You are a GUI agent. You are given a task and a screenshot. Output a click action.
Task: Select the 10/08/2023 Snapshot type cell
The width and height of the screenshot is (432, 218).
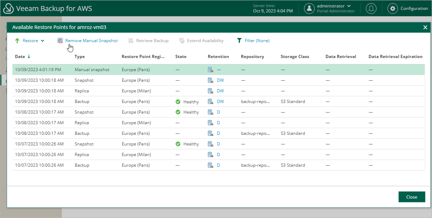[84, 112]
